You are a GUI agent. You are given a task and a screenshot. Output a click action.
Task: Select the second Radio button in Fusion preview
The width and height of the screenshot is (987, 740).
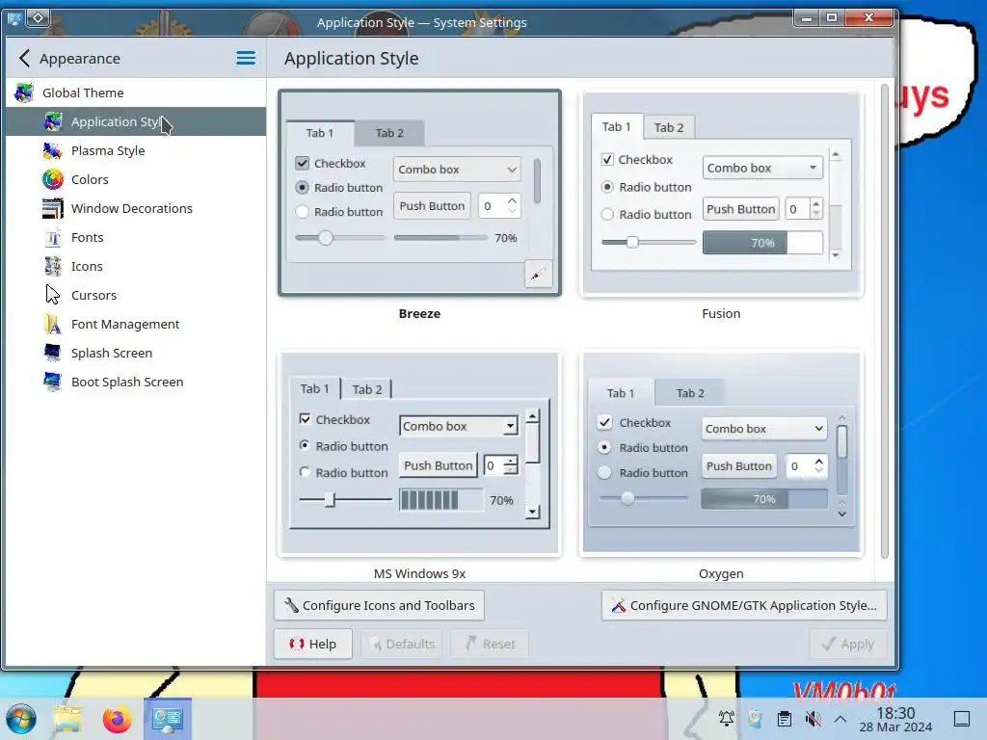click(607, 215)
